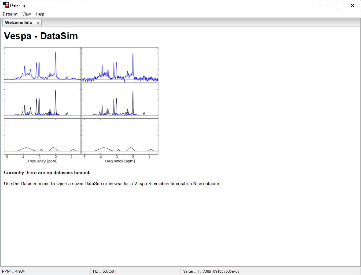This screenshot has width=361, height=275.
Task: Click the "Currently there are no datasims loaded" text
Action: (x=47, y=173)
